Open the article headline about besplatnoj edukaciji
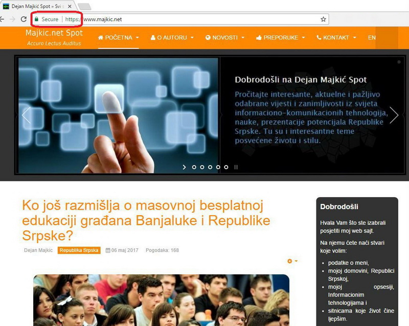The height and width of the screenshot is (326, 409). pos(146,220)
